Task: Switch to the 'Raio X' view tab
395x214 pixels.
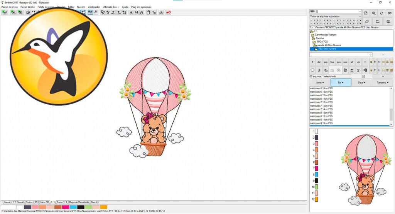Action: point(94,202)
